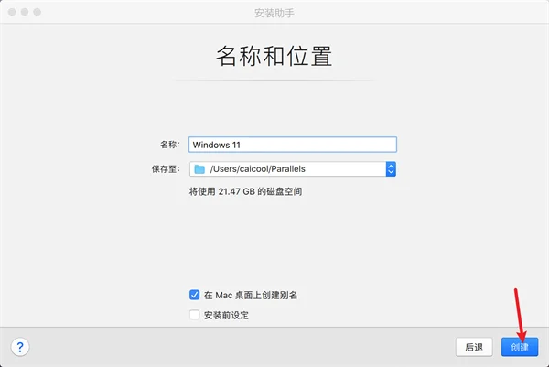Click the 名称和位置 heading
The height and width of the screenshot is (367, 549).
pos(274,56)
